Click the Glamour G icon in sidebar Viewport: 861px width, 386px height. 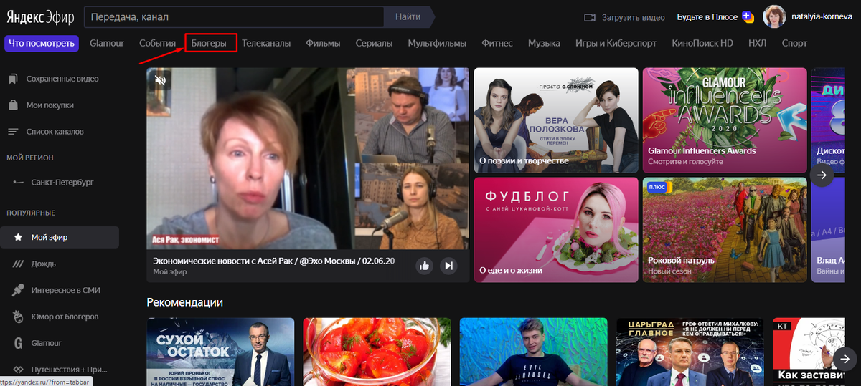click(17, 343)
